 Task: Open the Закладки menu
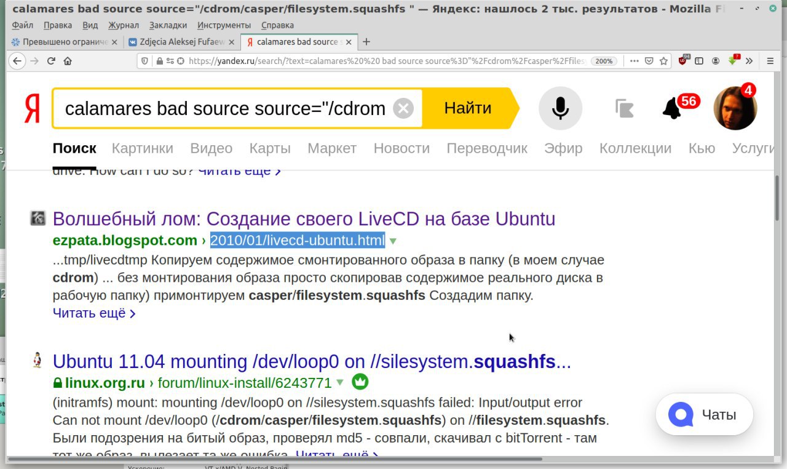coord(168,25)
